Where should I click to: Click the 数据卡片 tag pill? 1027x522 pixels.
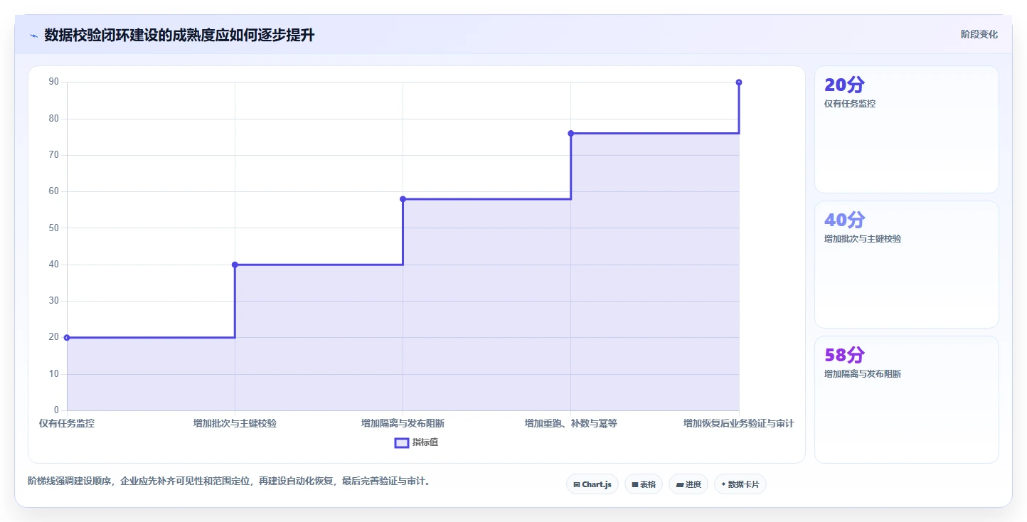coord(740,484)
